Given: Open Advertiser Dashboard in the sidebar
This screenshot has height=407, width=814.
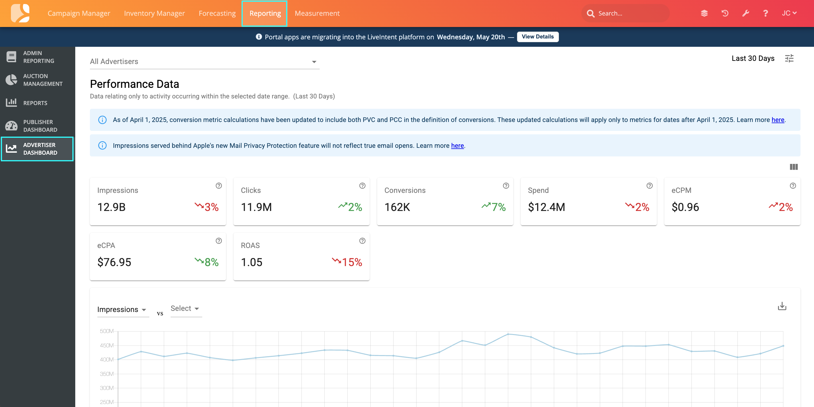Looking at the screenshot, I should [x=37, y=149].
